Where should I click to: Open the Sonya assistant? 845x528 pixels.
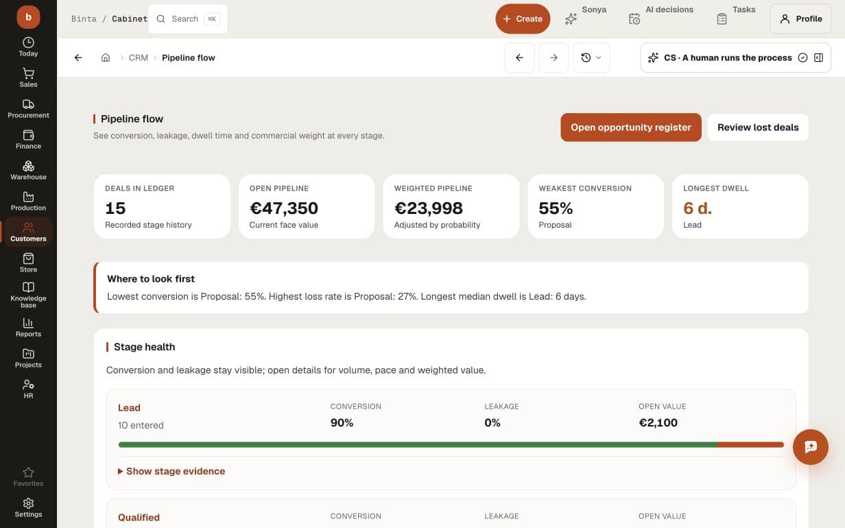tap(585, 19)
